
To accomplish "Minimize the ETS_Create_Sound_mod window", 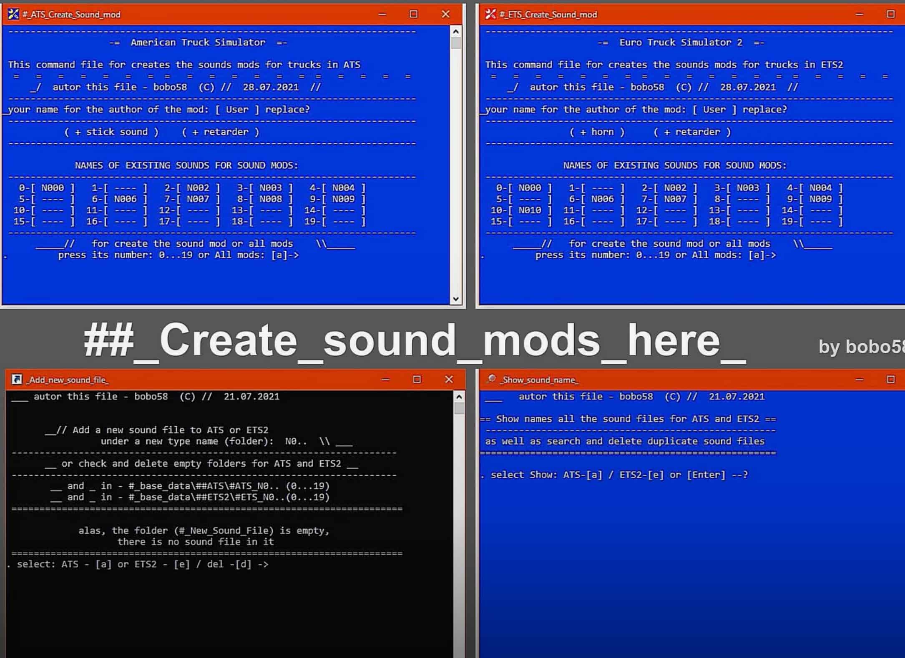I will coord(859,14).
